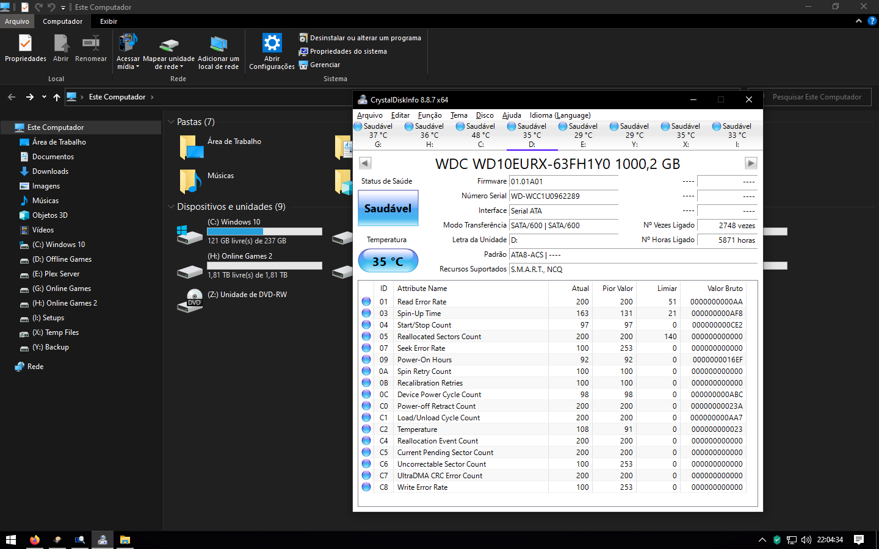
Task: Click the status circle for Reallocated Sectors Count
Action: click(366, 336)
